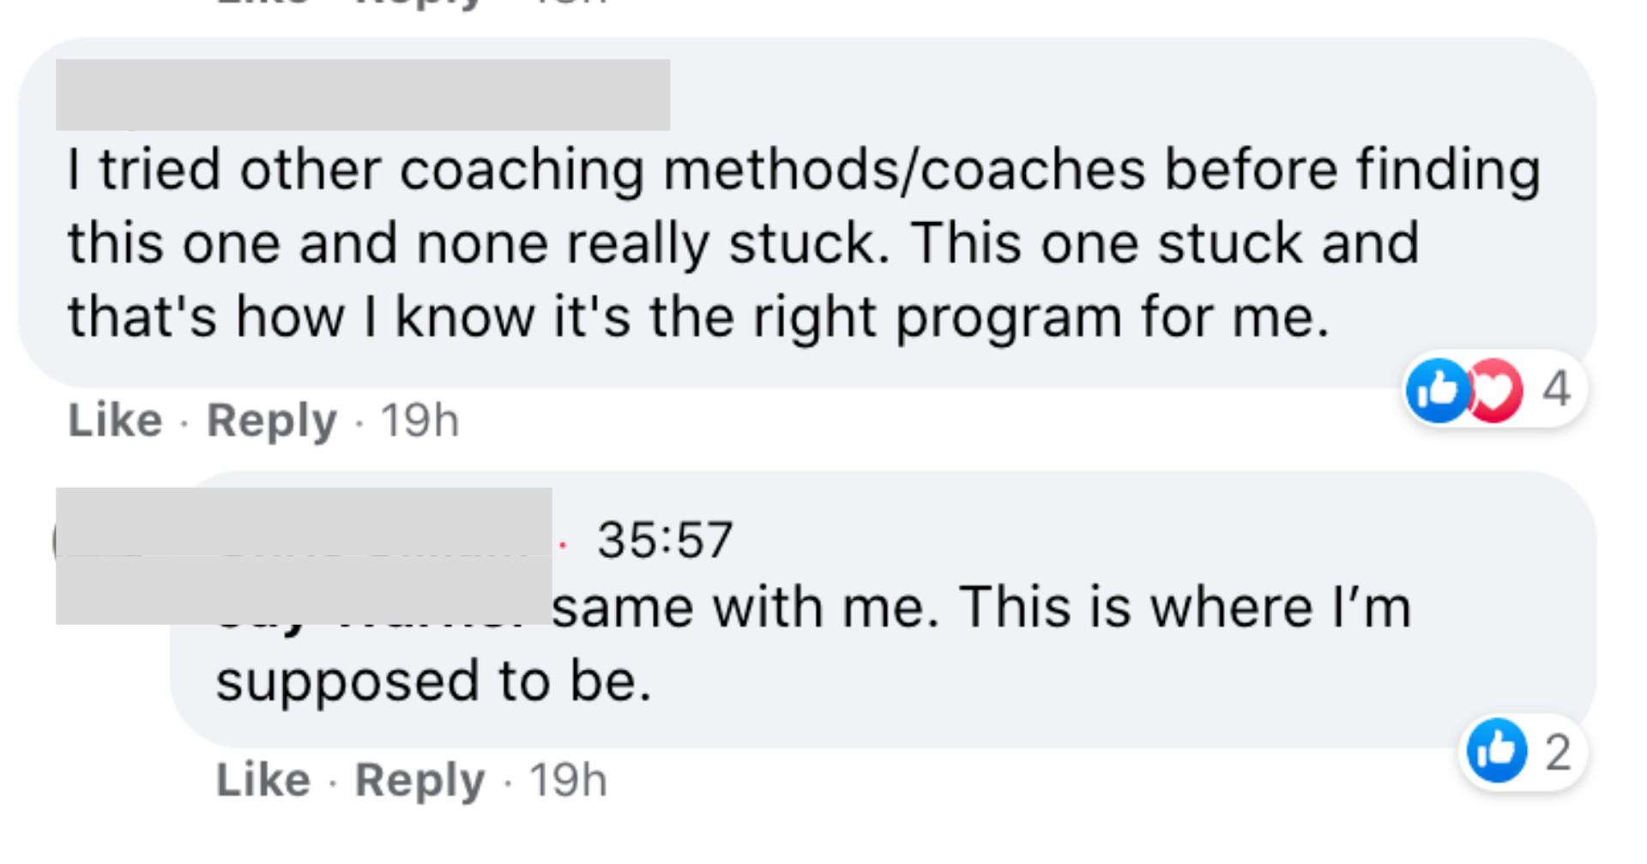This screenshot has height=864, width=1647.
Task: Click the blue thumbs-up reaction on first comment
Action: pyautogui.click(x=1439, y=390)
